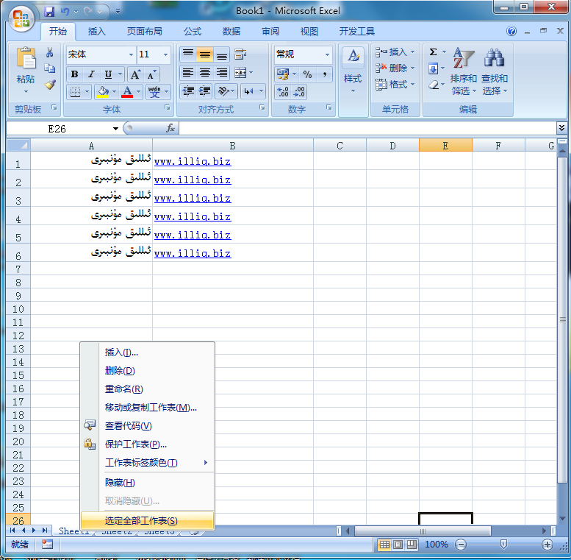Open the number format dropdown showing 常规
The width and height of the screenshot is (571, 560).
[327, 54]
